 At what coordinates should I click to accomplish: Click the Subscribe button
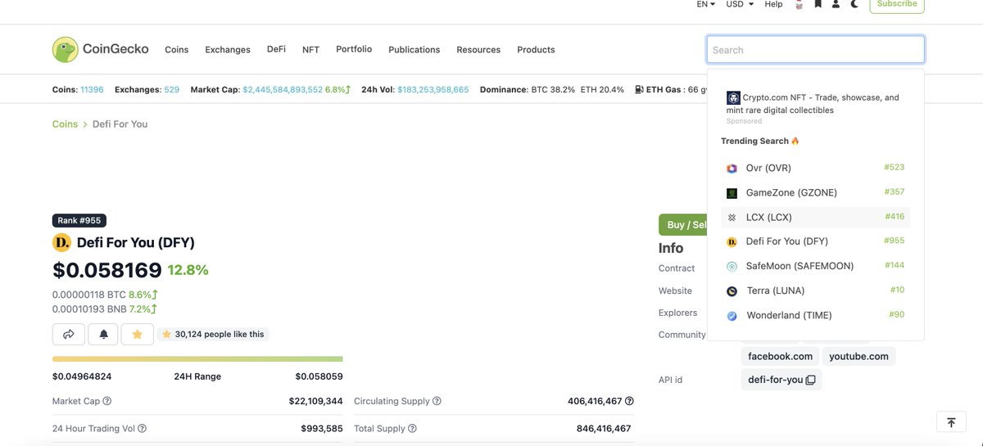click(x=897, y=5)
